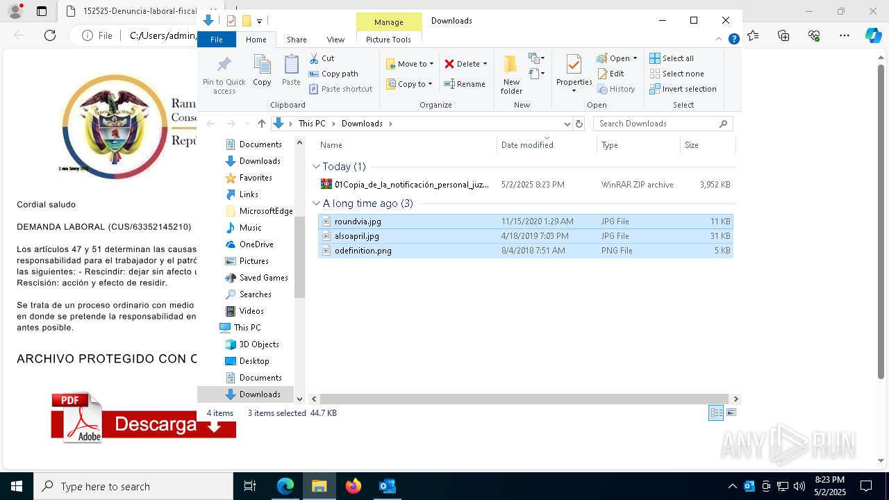
Task: Refresh the Downloads folder view
Action: 579,124
